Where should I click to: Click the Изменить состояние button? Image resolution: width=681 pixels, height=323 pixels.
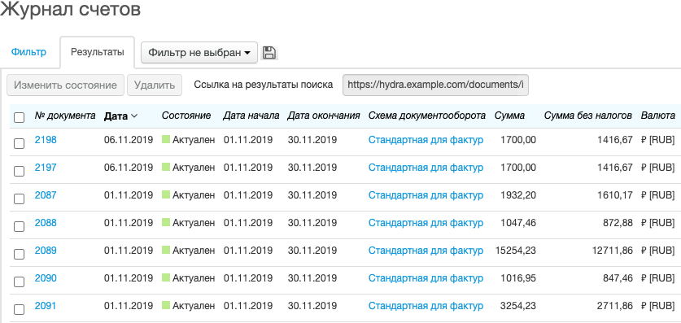click(x=66, y=85)
